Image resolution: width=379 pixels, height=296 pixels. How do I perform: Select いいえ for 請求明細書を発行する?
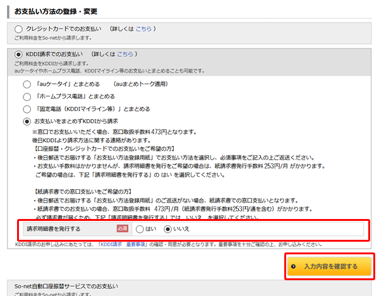tap(167, 229)
